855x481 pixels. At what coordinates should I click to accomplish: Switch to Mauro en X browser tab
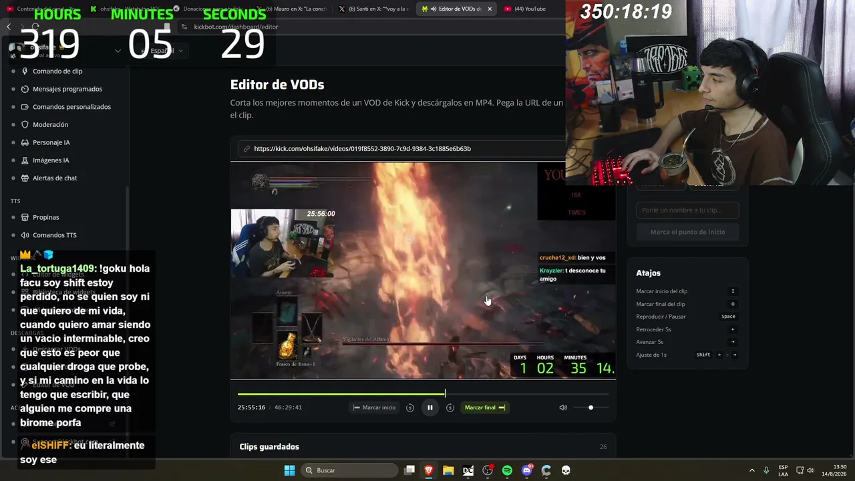[x=291, y=9]
